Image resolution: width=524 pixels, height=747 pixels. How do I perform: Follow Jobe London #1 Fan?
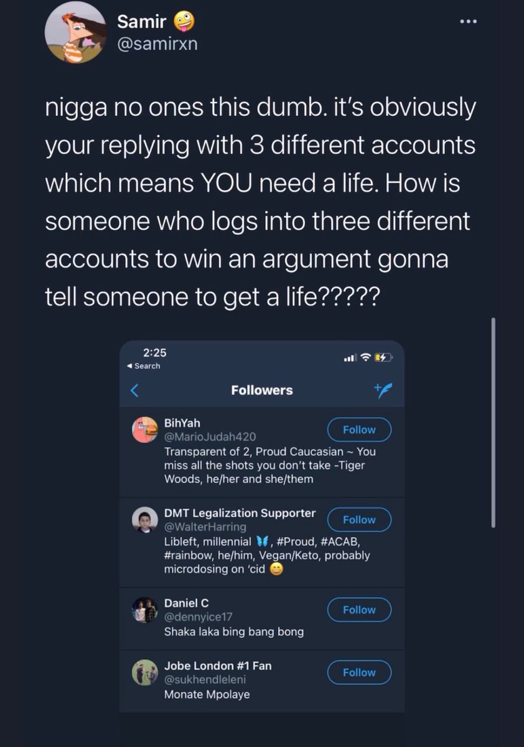pyautogui.click(x=359, y=672)
